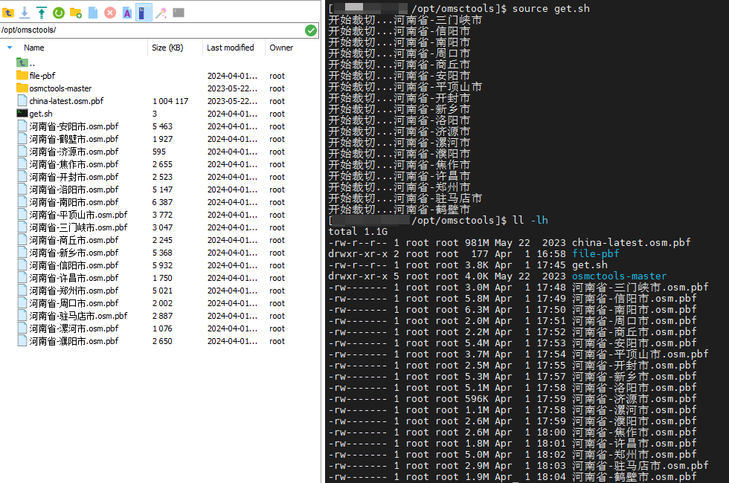This screenshot has height=483, width=729.
Task: Click the script icon of get.sh
Action: tap(22, 113)
